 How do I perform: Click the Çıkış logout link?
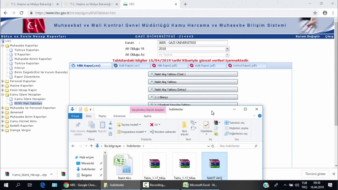[x=329, y=36]
